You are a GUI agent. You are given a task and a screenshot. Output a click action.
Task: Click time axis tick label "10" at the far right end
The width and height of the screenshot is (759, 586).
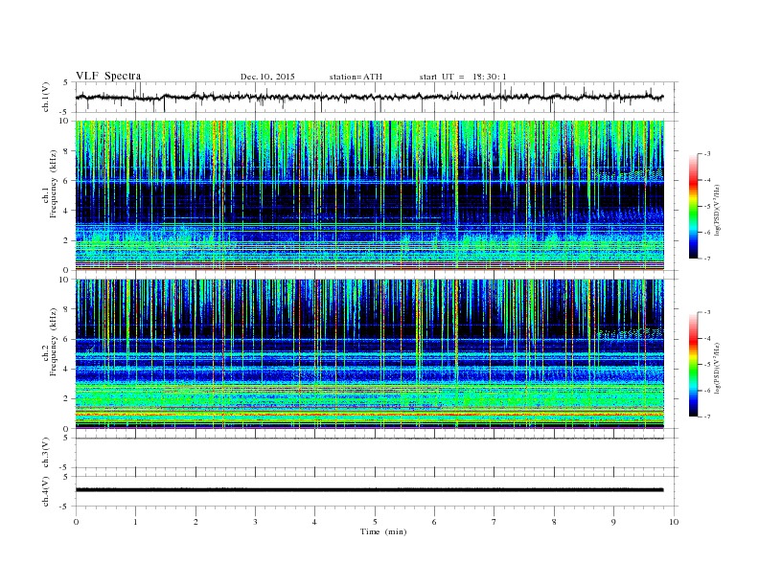coord(674,522)
